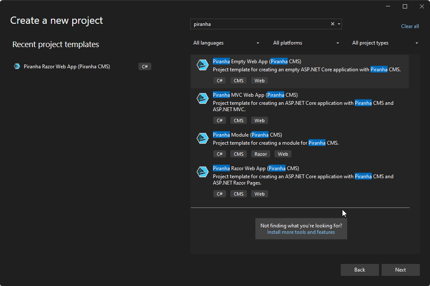The image size is (430, 286).
Task: Click inside the piranha search field
Action: click(x=259, y=24)
